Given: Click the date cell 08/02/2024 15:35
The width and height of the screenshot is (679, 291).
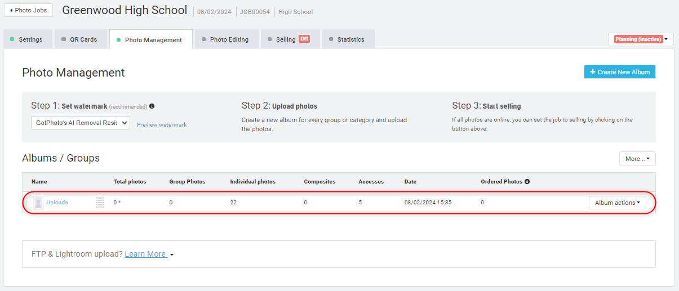Looking at the screenshot, I should (x=428, y=203).
